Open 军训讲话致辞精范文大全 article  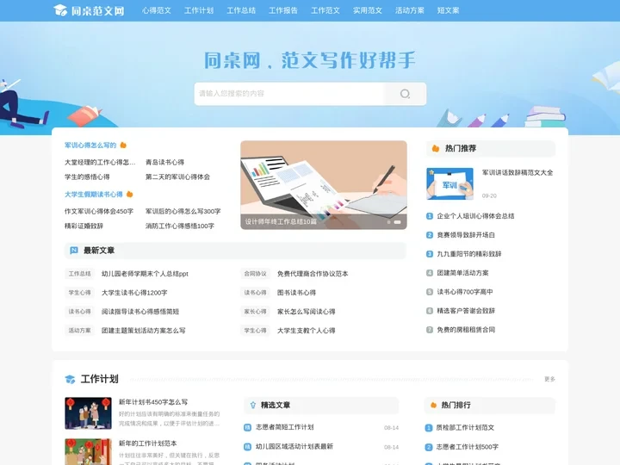(518, 172)
